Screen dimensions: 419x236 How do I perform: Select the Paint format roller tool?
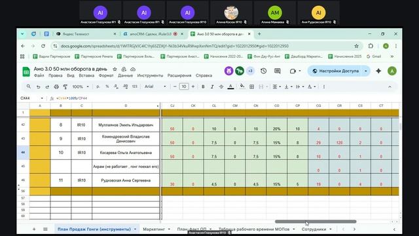click(x=65, y=87)
